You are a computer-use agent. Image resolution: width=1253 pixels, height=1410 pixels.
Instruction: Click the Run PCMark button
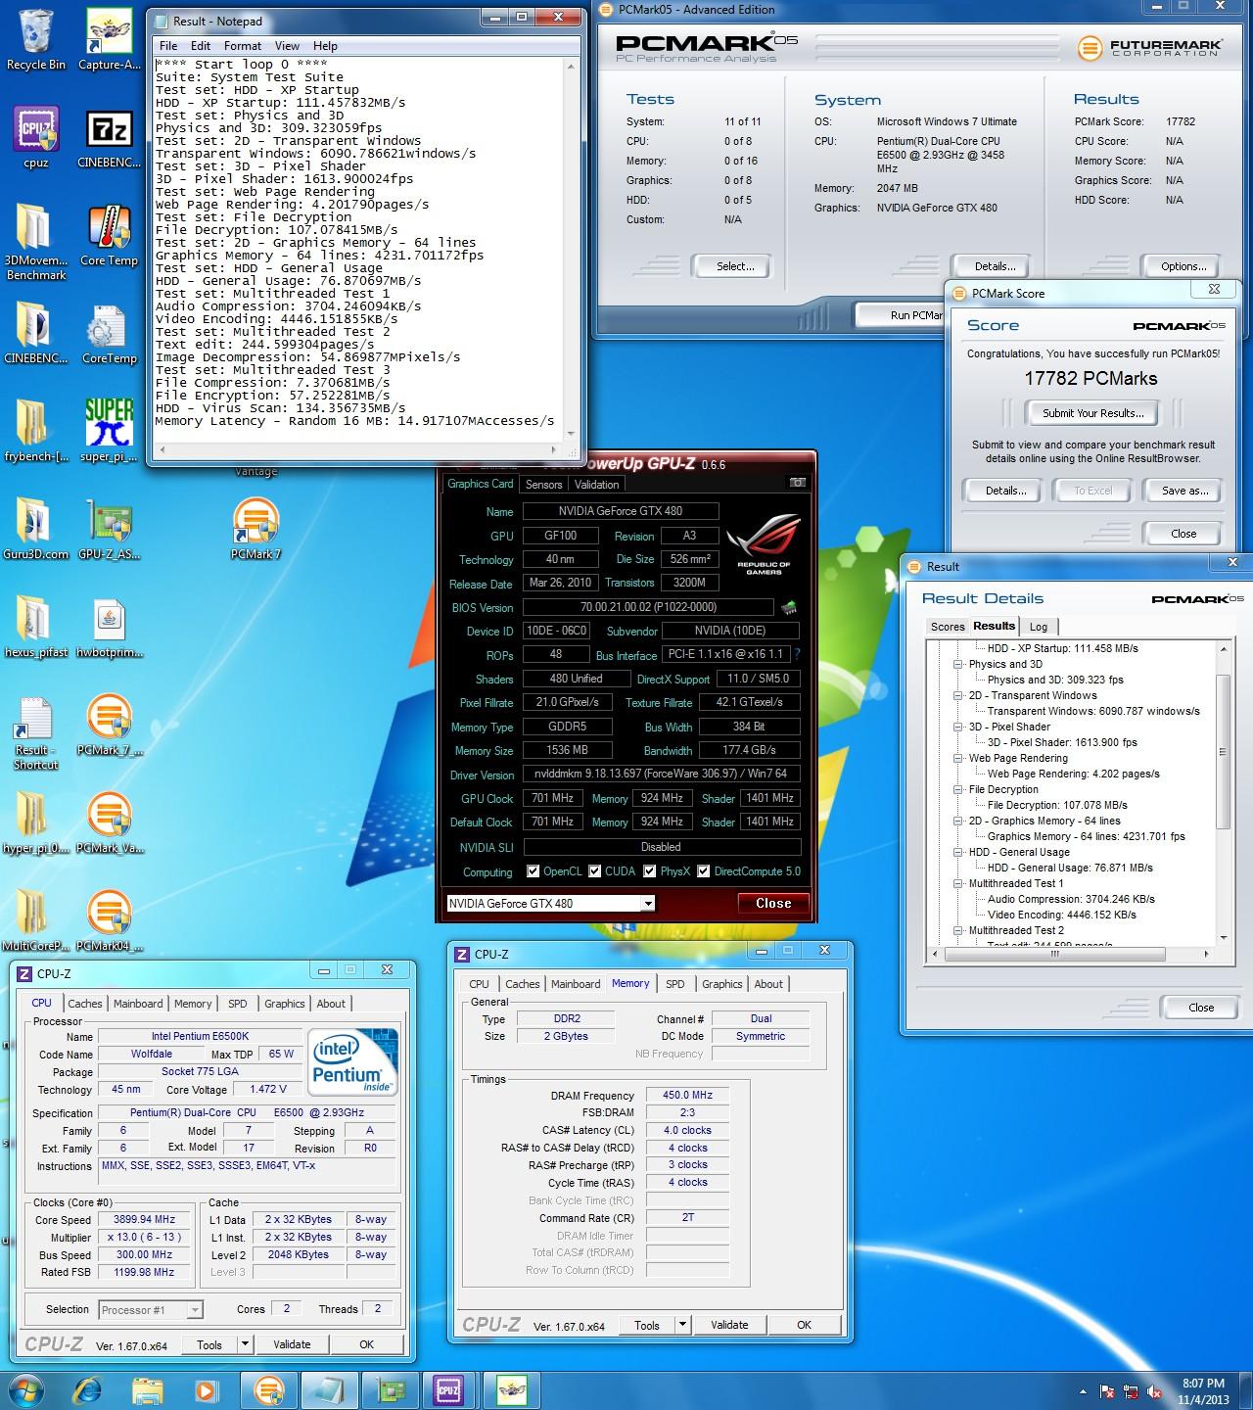click(902, 315)
